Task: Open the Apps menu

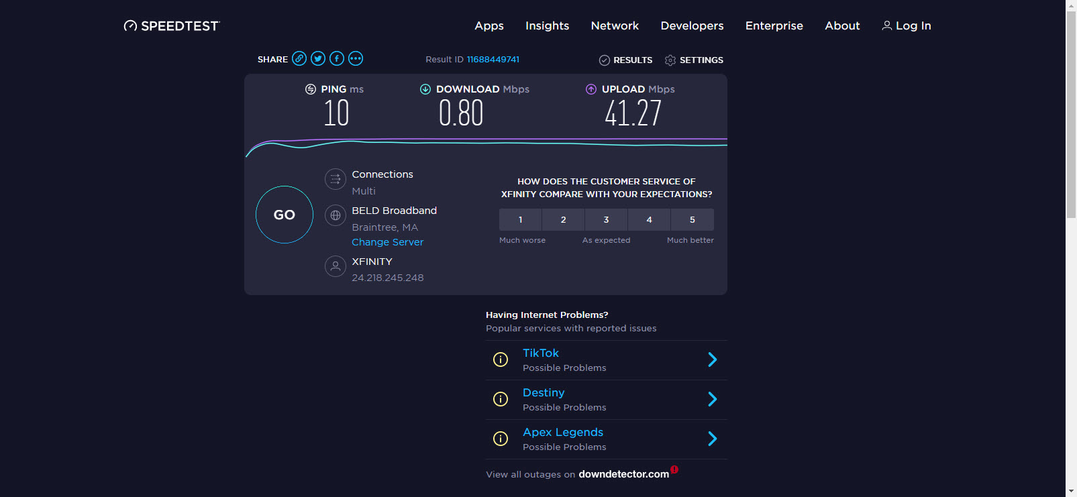Action: click(489, 25)
